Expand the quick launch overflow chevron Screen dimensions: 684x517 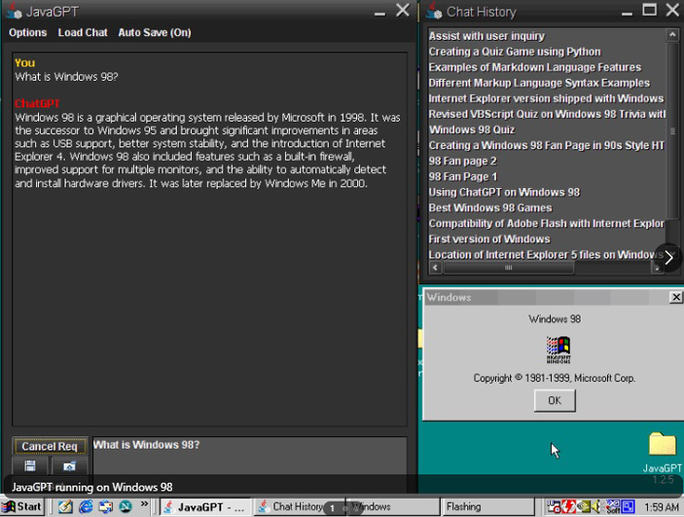click(x=144, y=506)
